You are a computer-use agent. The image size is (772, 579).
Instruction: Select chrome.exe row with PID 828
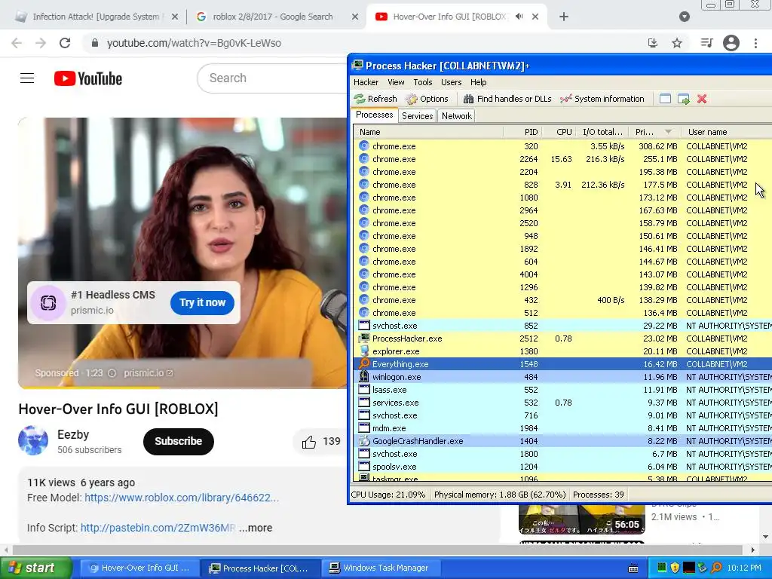(x=562, y=185)
